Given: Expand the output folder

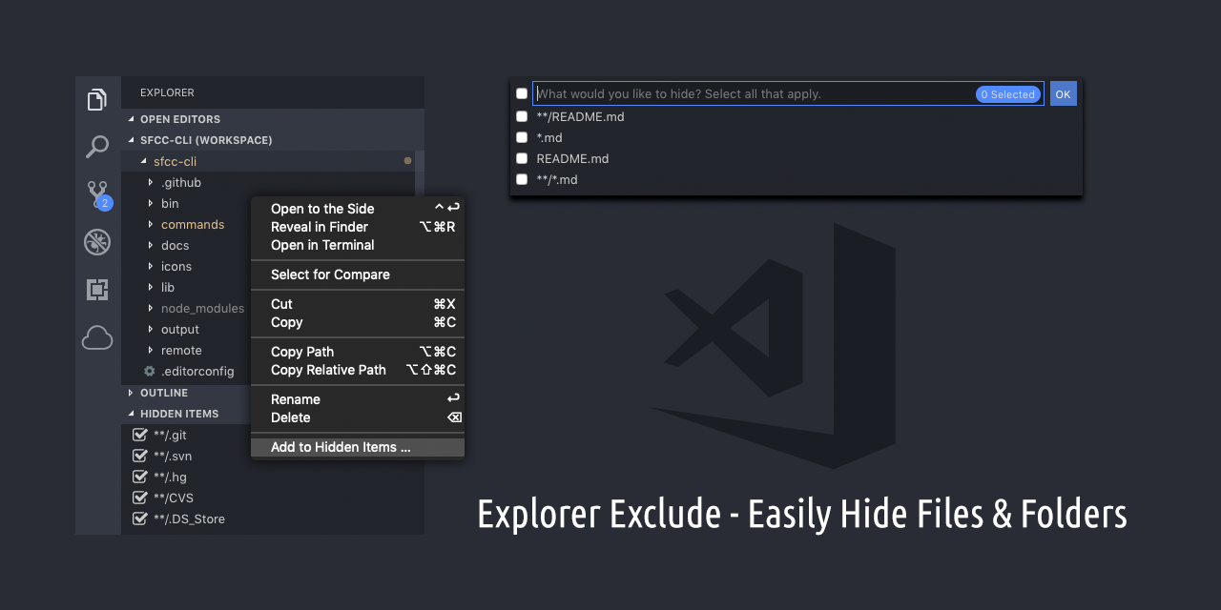Looking at the screenshot, I should [151, 329].
